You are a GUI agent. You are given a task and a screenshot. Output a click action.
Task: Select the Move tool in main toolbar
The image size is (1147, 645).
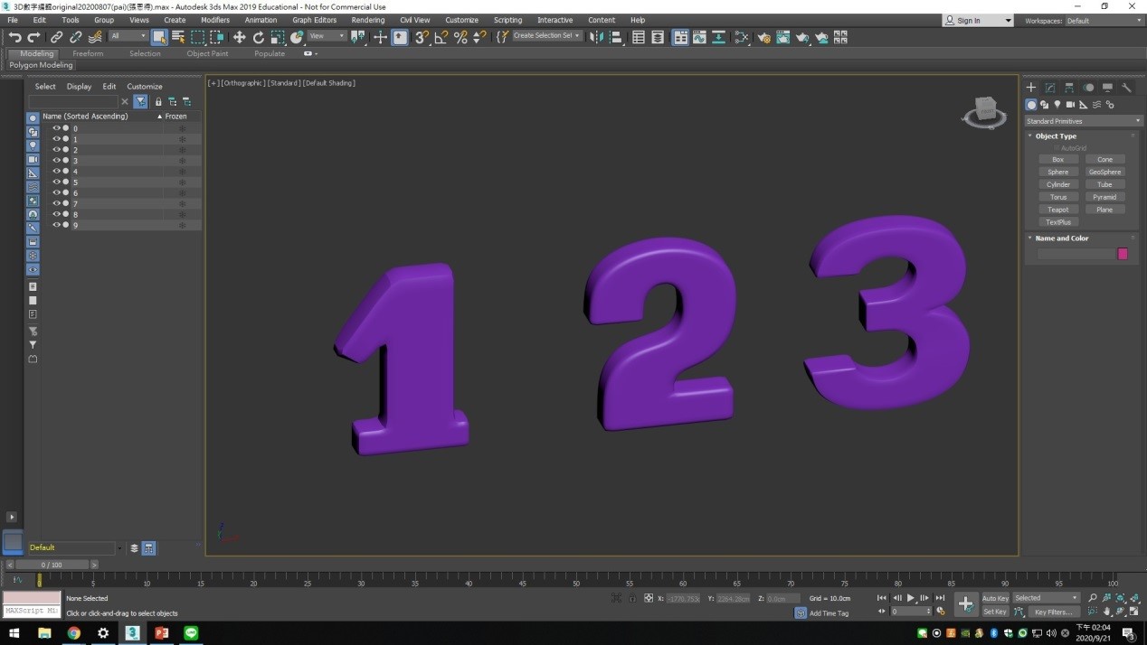coord(239,37)
